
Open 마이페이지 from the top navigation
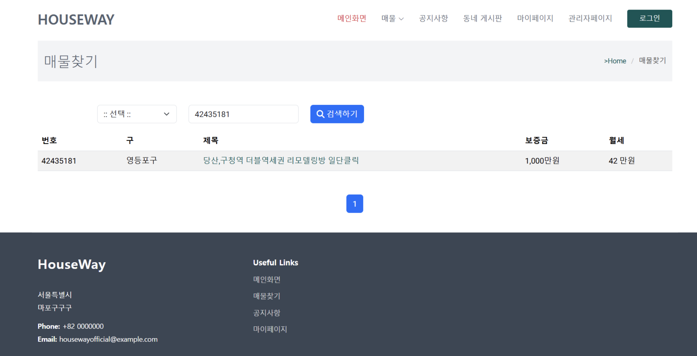pos(535,19)
